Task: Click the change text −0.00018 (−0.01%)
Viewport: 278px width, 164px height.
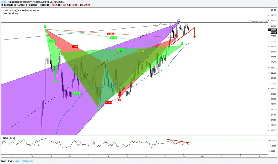Action: point(37,5)
